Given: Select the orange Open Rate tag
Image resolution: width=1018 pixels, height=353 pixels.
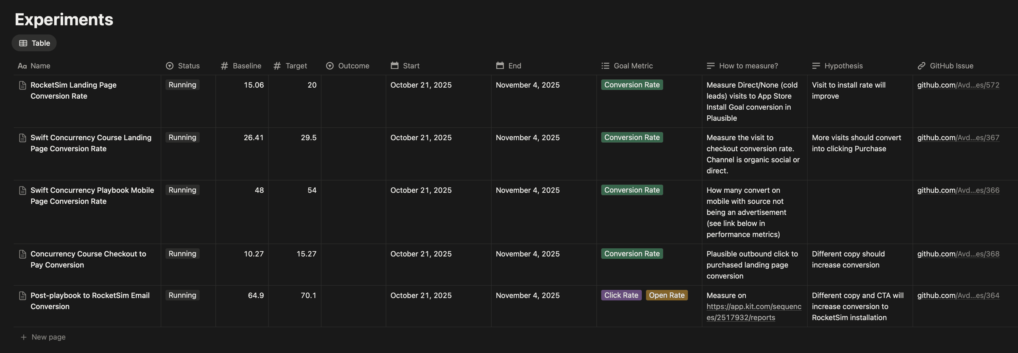Looking at the screenshot, I should (x=666, y=295).
